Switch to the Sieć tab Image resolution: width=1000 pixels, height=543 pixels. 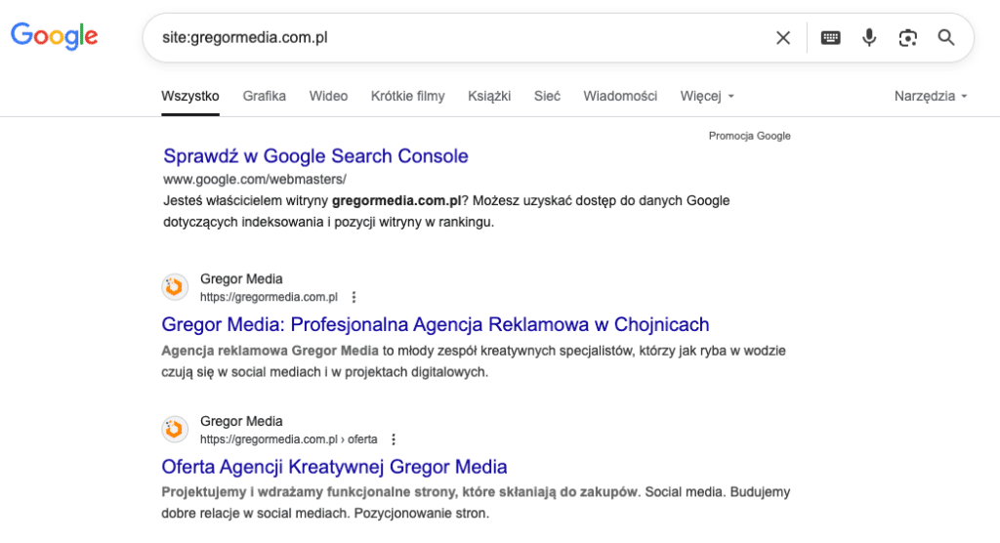pos(547,96)
